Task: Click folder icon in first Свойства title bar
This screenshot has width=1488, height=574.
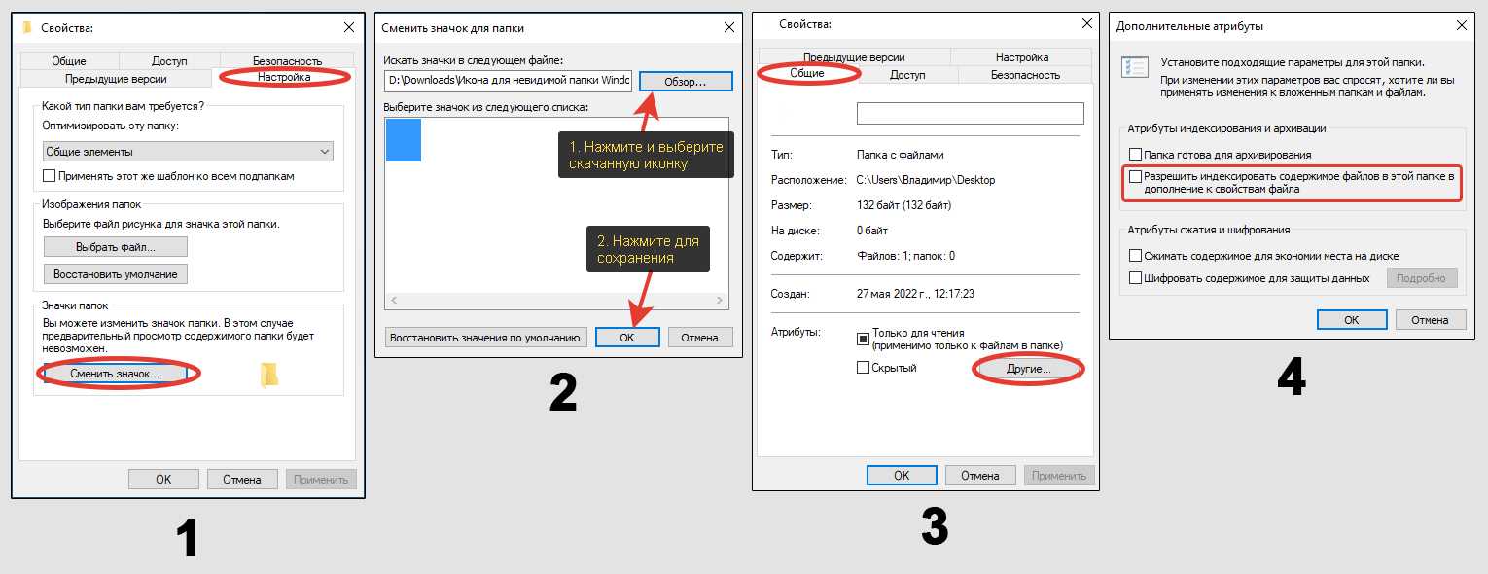Action: (x=27, y=29)
